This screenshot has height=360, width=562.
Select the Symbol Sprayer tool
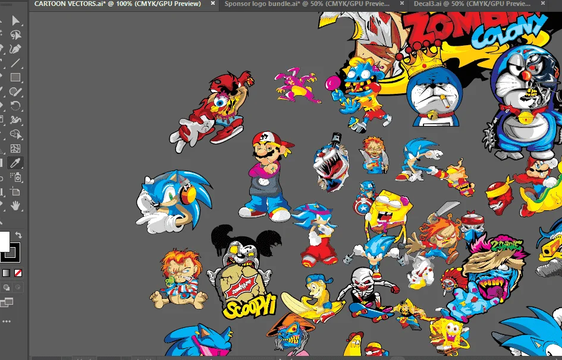tap(15, 177)
